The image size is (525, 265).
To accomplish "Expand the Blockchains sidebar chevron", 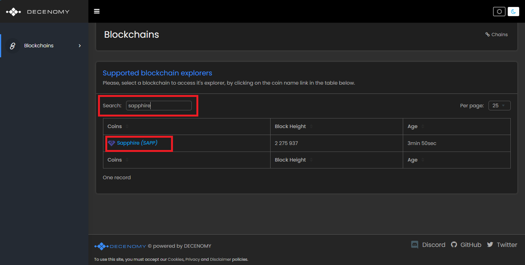I will (80, 46).
